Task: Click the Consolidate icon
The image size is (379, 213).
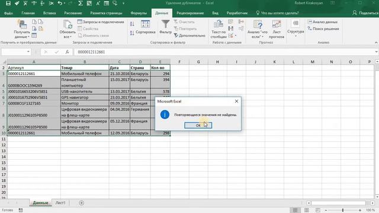Action: click(241, 22)
